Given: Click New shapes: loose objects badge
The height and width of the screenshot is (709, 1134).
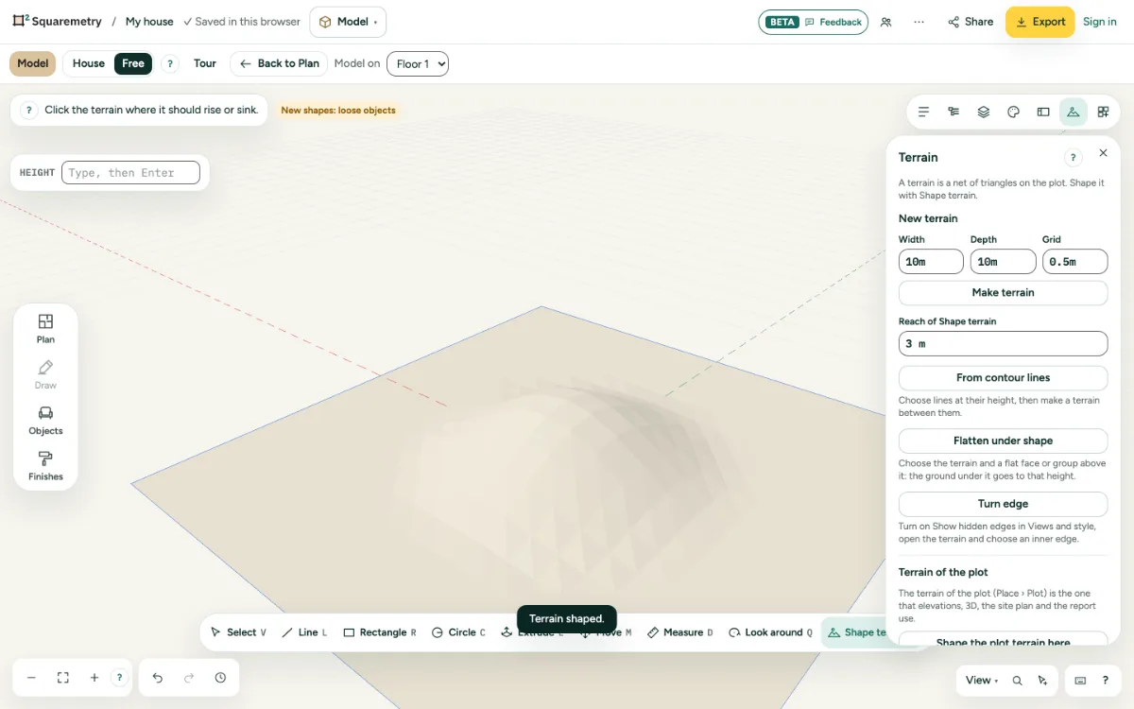Looking at the screenshot, I should [338, 111].
